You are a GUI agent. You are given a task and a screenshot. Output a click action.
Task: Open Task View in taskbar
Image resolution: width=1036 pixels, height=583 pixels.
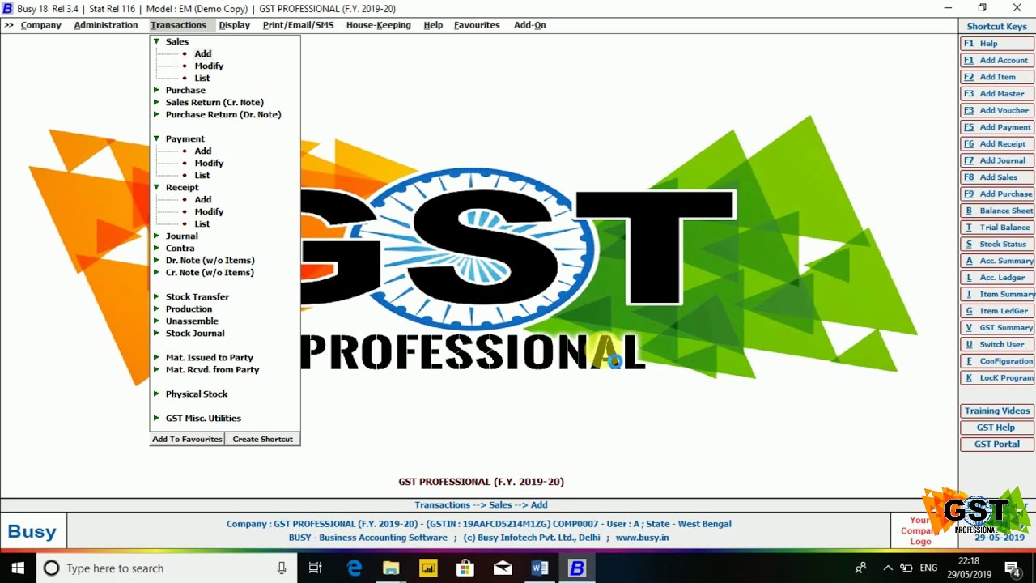(x=316, y=568)
